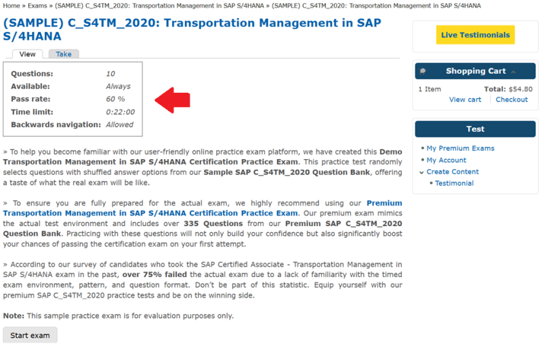Click the Shopping Cart header title

click(476, 71)
